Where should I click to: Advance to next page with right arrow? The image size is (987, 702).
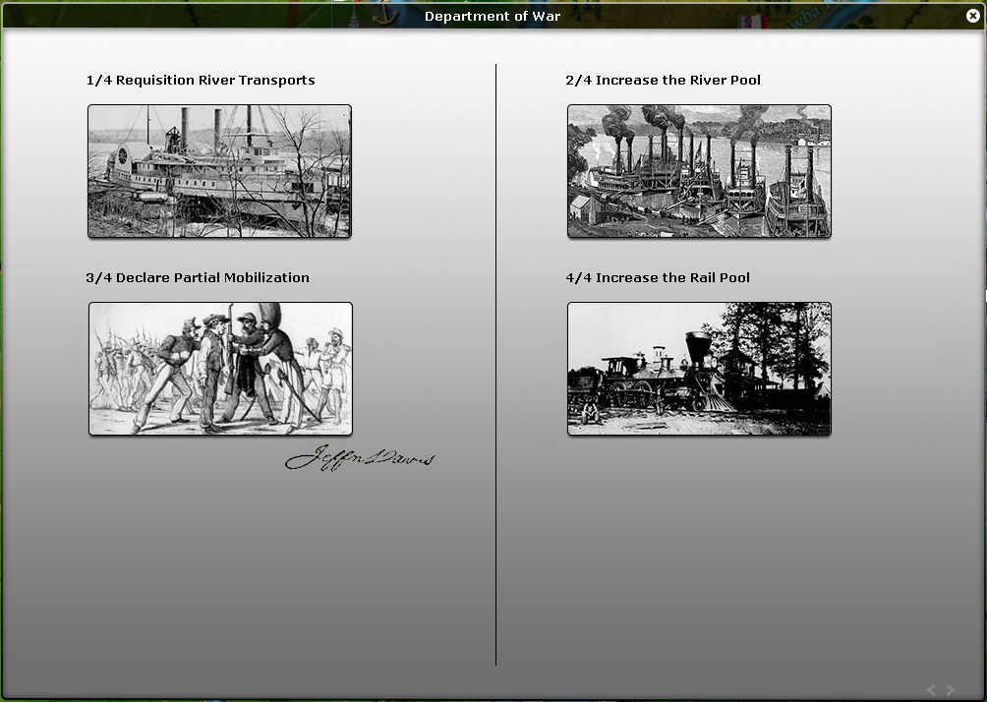click(951, 691)
